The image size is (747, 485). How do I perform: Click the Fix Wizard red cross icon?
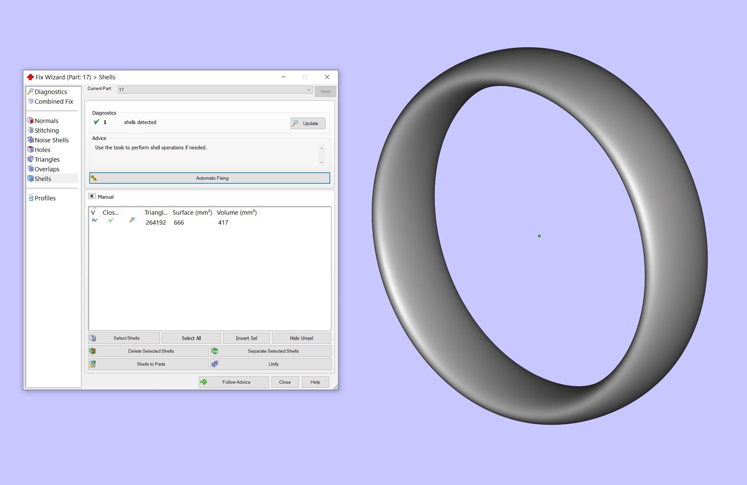tap(30, 77)
